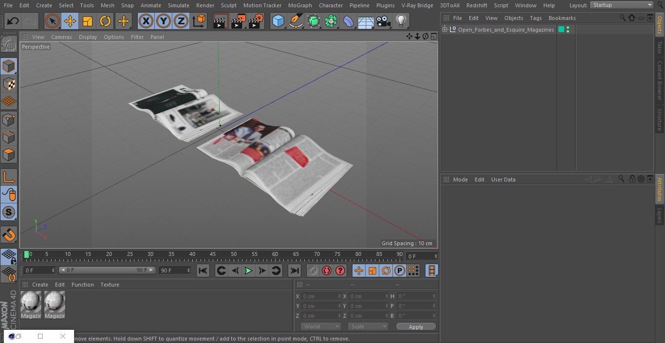
Task: Toggle maximize viewport icon
Action: [x=433, y=36]
